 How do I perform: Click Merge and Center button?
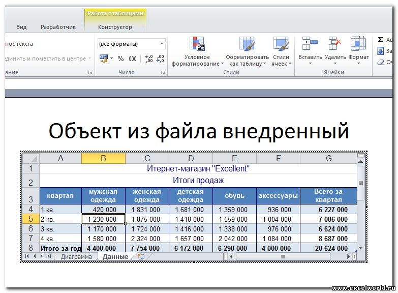46,58
